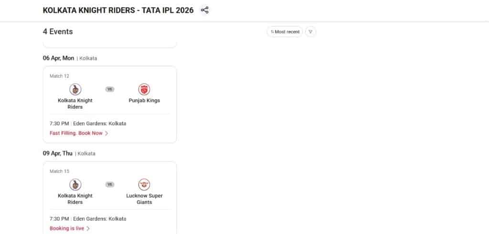This screenshot has width=489, height=234.
Task: Open Fast Filling. Book Now link
Action: click(76, 133)
